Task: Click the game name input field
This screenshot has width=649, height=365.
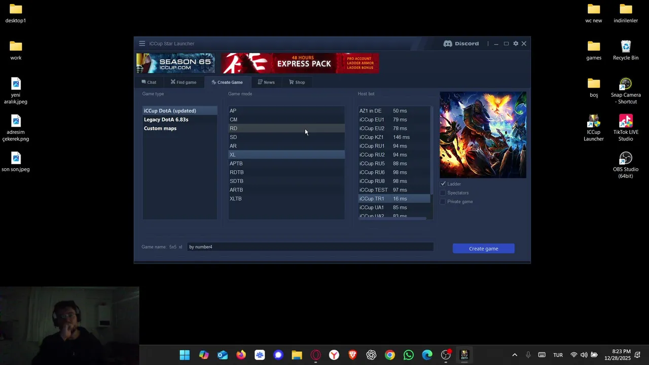Action: coord(310,247)
